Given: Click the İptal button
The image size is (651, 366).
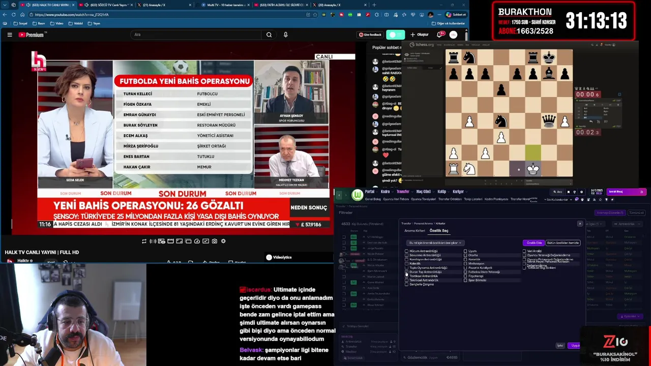Looking at the screenshot, I should click(560, 346).
